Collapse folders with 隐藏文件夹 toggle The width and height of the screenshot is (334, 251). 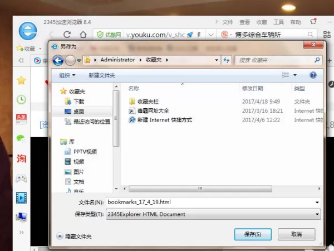[74, 236]
